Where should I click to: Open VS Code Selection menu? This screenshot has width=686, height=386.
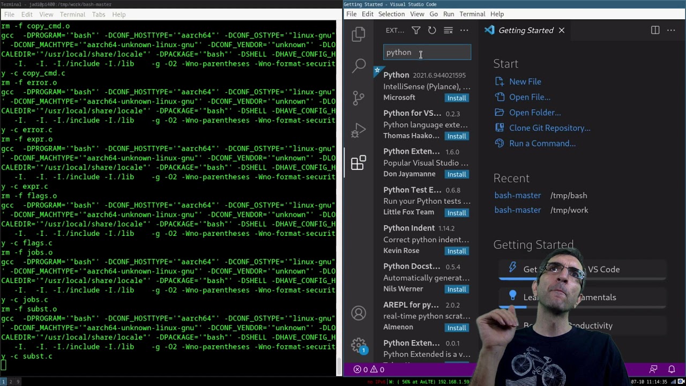[391, 14]
